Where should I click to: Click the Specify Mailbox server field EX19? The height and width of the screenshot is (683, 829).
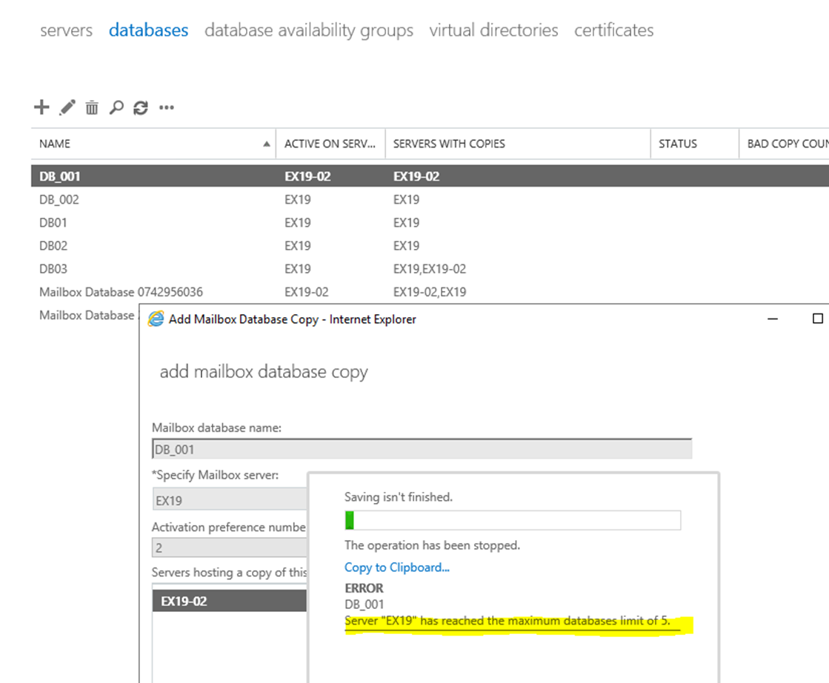pyautogui.click(x=230, y=499)
